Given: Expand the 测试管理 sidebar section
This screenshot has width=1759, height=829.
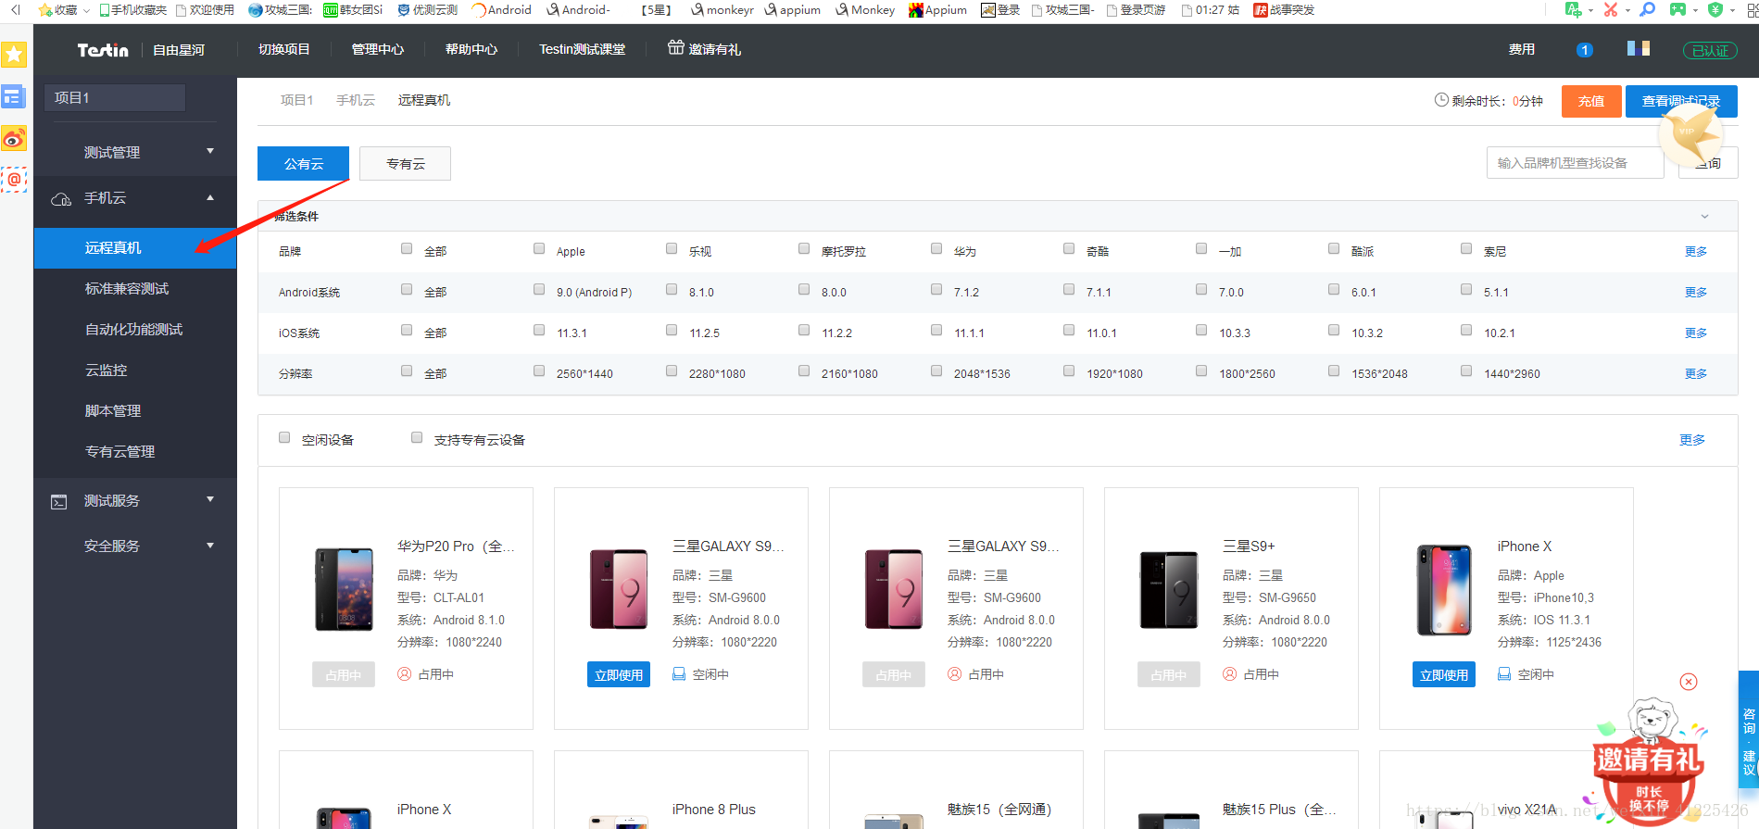Looking at the screenshot, I should [135, 152].
